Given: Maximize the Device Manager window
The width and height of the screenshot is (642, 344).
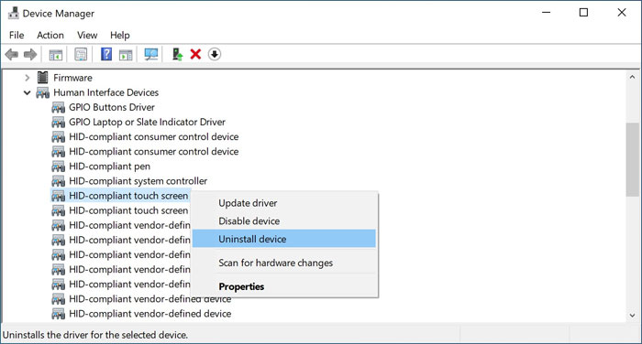Looking at the screenshot, I should coord(583,13).
